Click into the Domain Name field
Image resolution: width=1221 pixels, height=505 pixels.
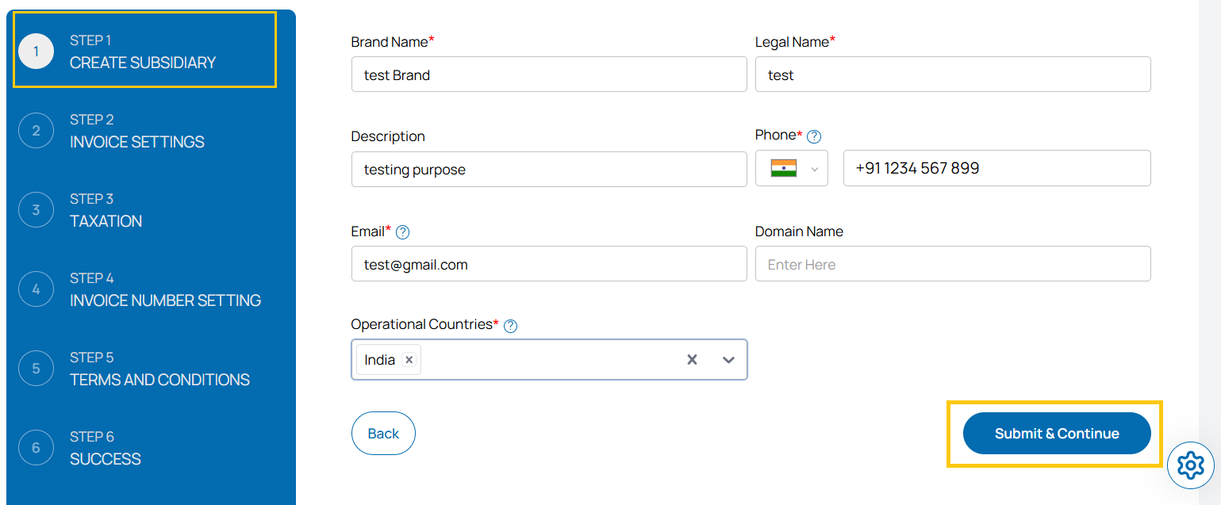pos(952,264)
